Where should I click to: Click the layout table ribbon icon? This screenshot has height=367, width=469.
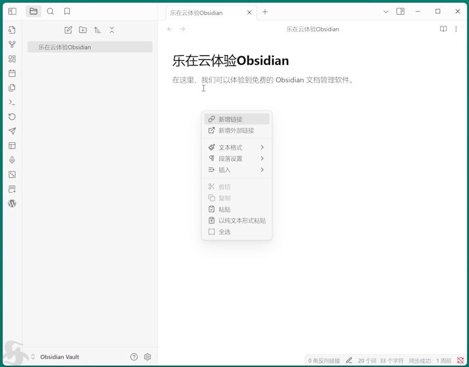[12, 145]
